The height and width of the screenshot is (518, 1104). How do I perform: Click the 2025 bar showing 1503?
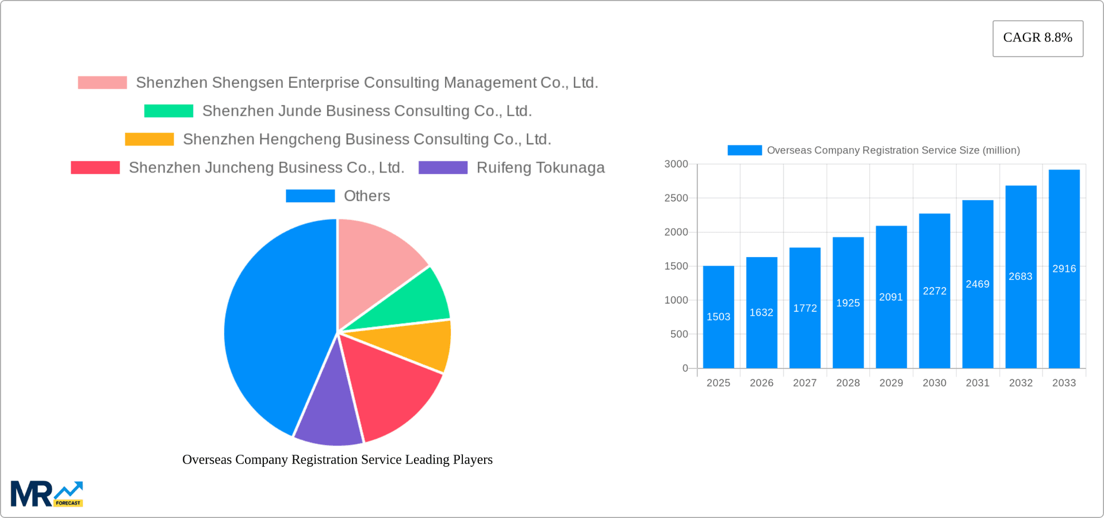point(718,316)
